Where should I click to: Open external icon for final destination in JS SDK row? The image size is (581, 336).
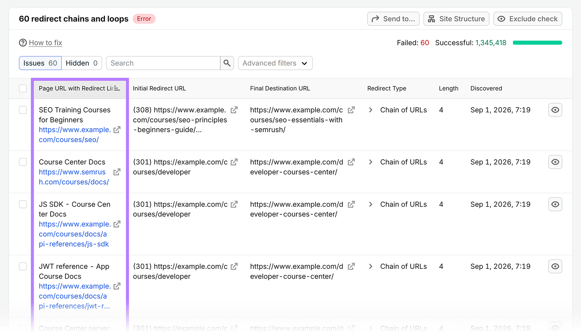351,204
